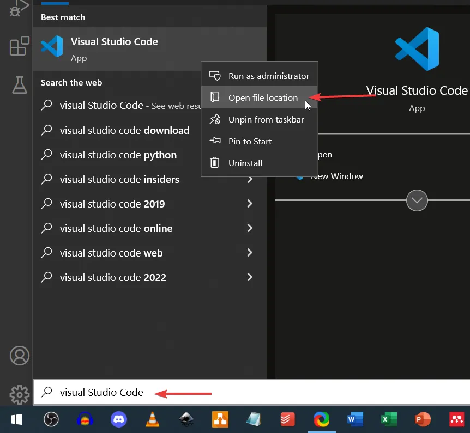470x433 pixels.
Task: Open the VS Code Testing flask icon
Action: [20, 85]
